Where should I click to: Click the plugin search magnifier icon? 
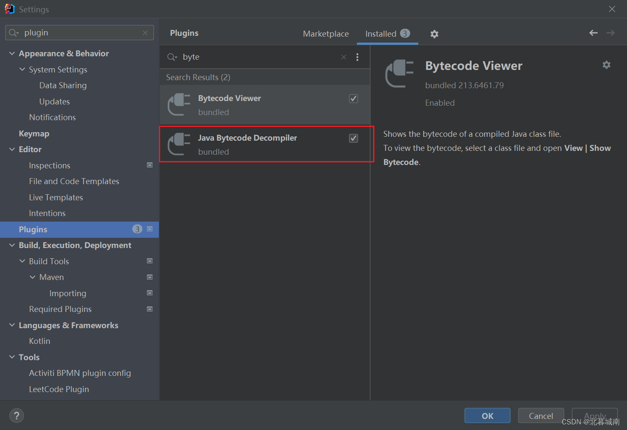click(x=172, y=57)
